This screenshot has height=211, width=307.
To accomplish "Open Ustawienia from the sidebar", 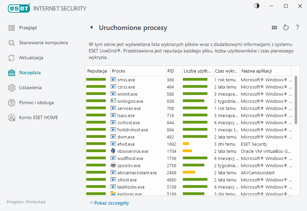I will click(x=30, y=88).
